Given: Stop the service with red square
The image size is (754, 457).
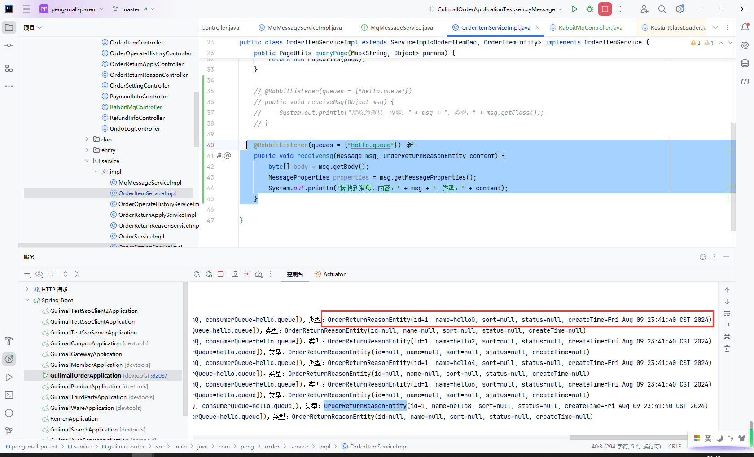Looking at the screenshot, I should coord(220,274).
